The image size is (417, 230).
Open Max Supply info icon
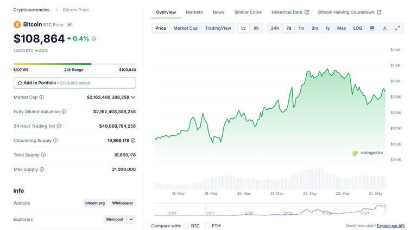42,169
